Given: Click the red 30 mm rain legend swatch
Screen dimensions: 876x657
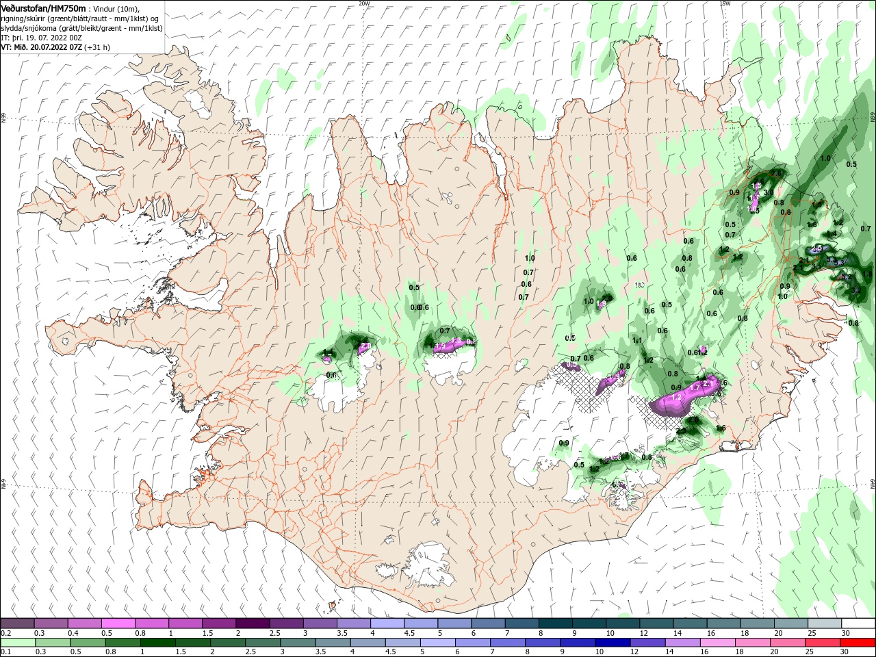Looking at the screenshot, I should coord(858,643).
